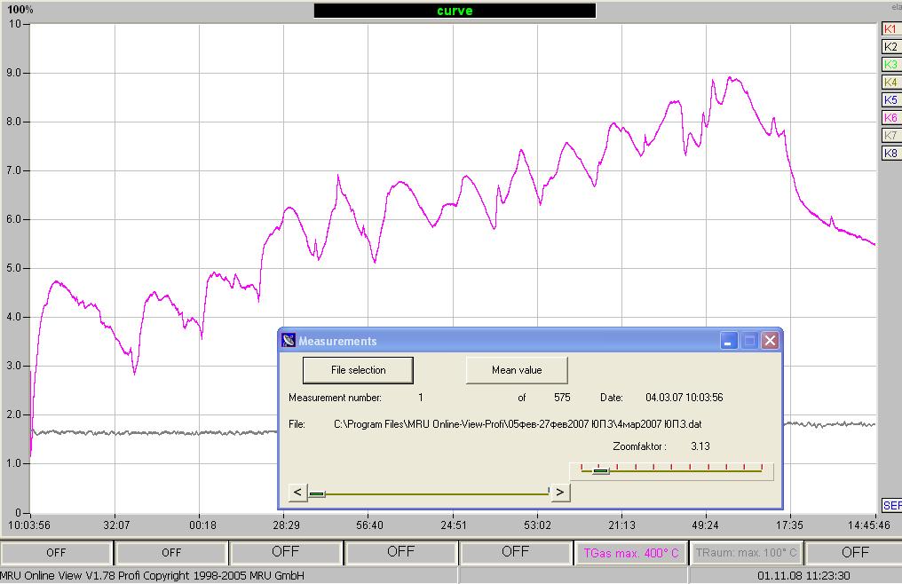This screenshot has height=584, width=902.
Task: Toggle the K2 channel curve
Action: pyautogui.click(x=890, y=47)
